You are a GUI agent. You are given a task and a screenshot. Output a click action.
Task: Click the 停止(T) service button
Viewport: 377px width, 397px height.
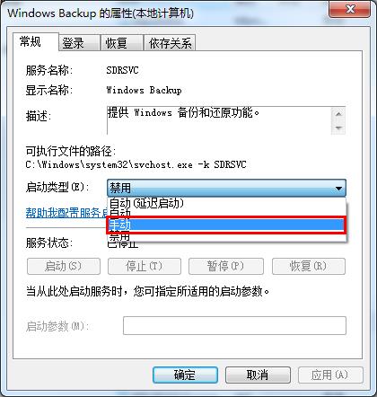tap(145, 266)
